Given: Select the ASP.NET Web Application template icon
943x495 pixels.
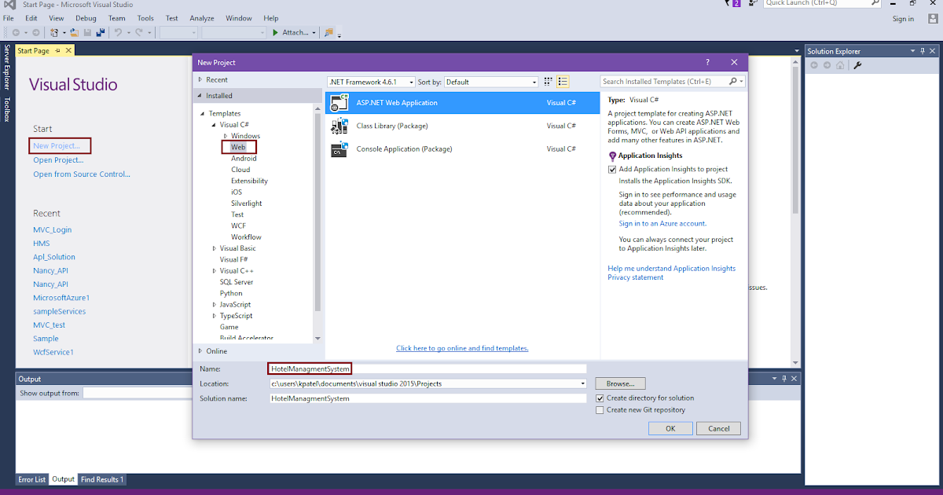Looking at the screenshot, I should point(339,102).
